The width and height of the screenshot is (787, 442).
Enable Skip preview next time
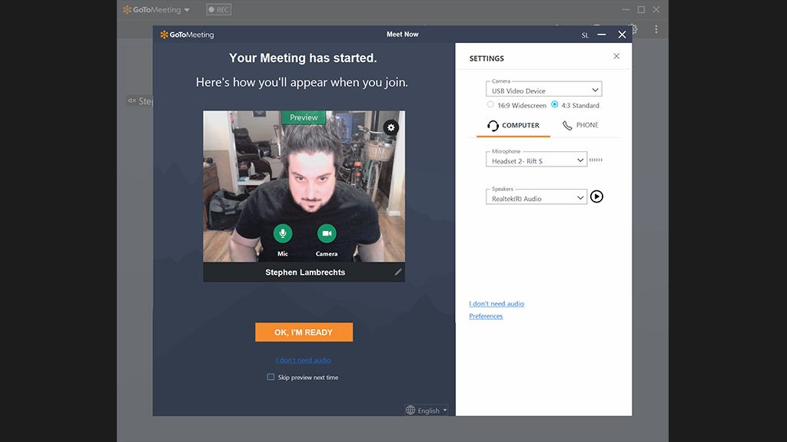[x=270, y=377]
